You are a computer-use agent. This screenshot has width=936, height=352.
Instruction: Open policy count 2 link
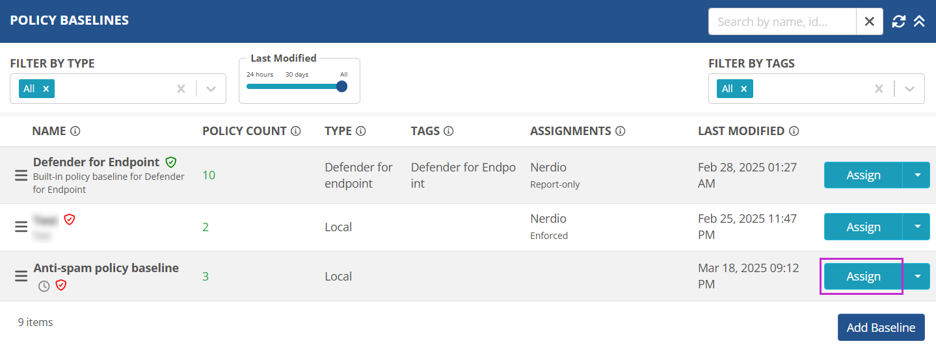[x=206, y=227]
